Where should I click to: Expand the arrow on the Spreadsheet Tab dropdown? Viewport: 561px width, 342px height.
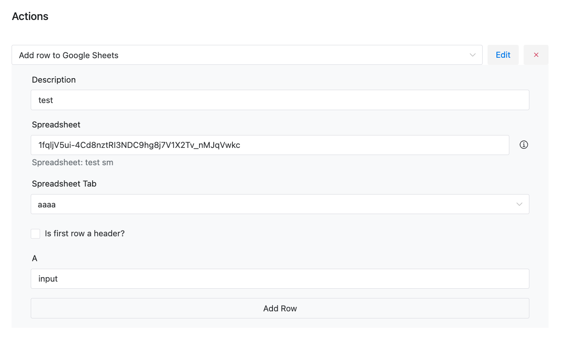tap(519, 204)
